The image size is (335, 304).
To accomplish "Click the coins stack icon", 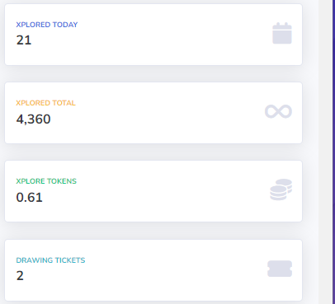I will coord(281,189).
